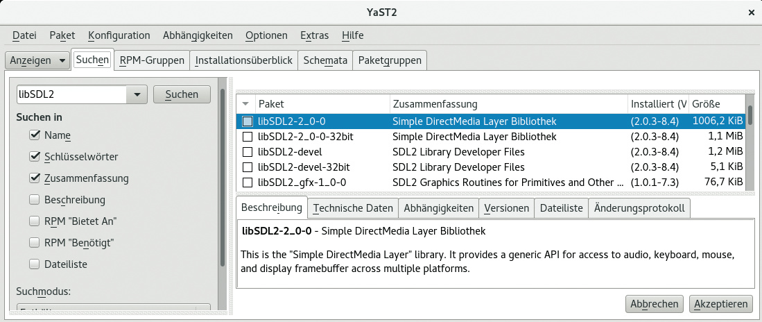The image size is (762, 322).
Task: Click the libSDL2-2_0-0 package status icon
Action: [x=247, y=121]
